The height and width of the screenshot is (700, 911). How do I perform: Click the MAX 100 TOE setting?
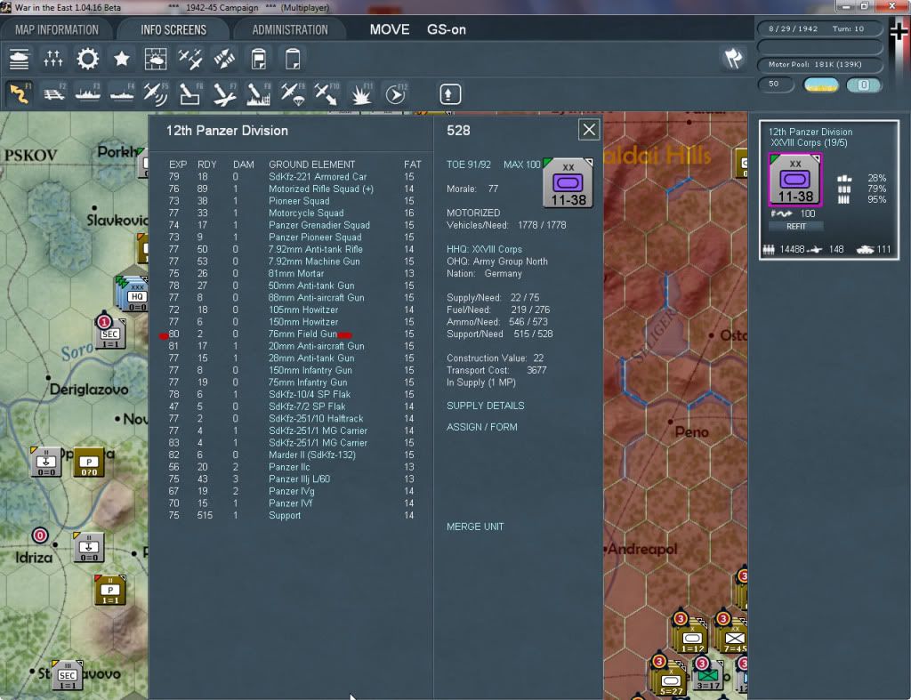[521, 165]
